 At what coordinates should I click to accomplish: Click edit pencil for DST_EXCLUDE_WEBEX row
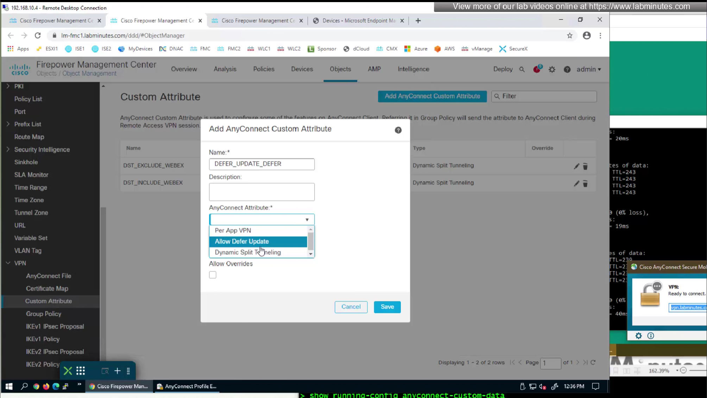[576, 166]
